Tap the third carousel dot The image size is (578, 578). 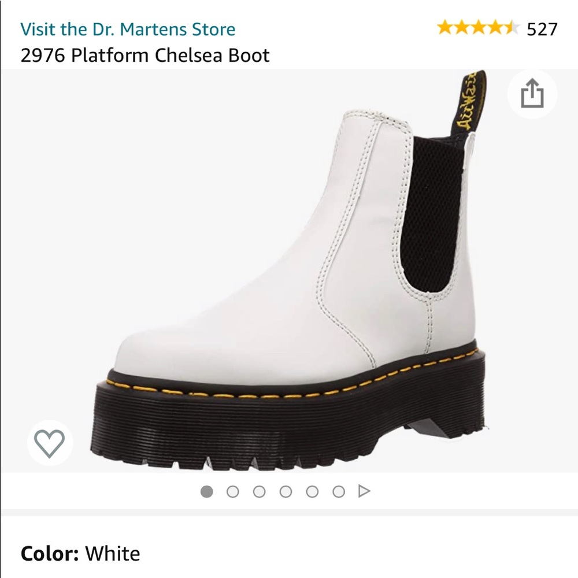(259, 492)
